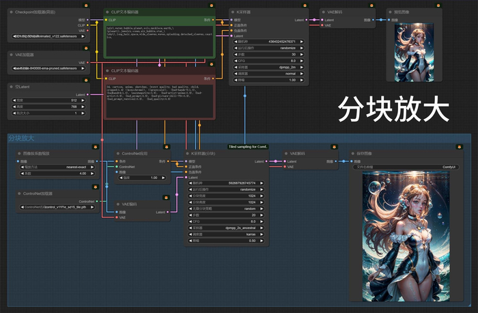Click the small preview image in 预览图像 node

pos(414,53)
